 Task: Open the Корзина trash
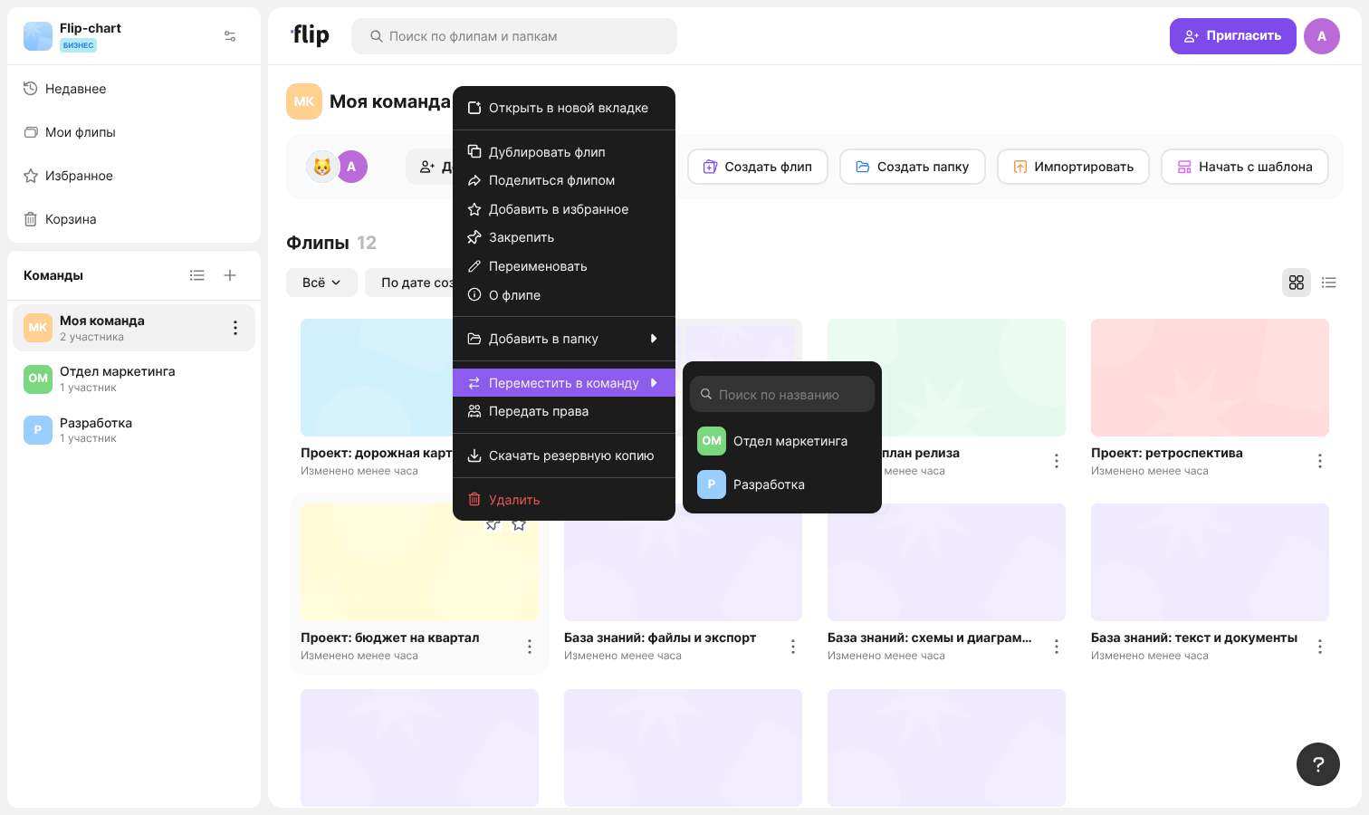[134, 219]
